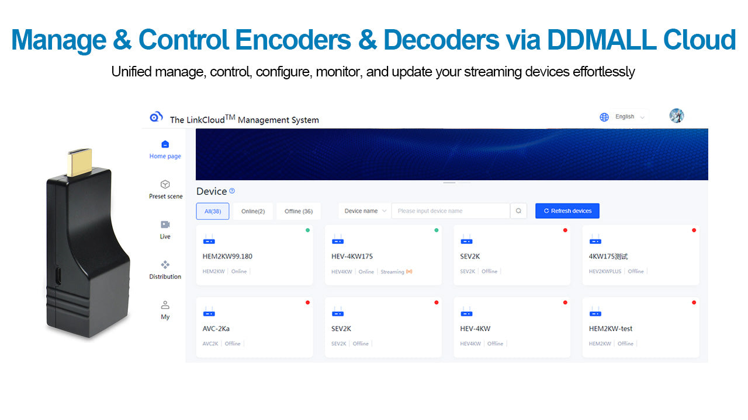This screenshot has width=748, height=420.
Task: Expand the English language dropdown
Action: (x=631, y=117)
